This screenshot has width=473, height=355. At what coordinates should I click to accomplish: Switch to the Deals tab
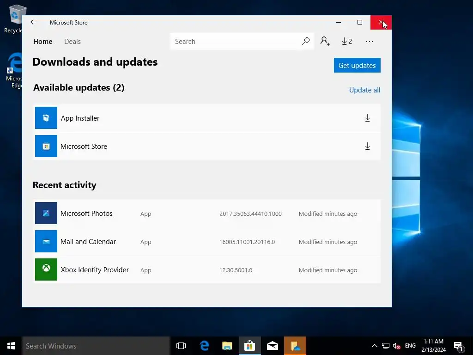(73, 41)
